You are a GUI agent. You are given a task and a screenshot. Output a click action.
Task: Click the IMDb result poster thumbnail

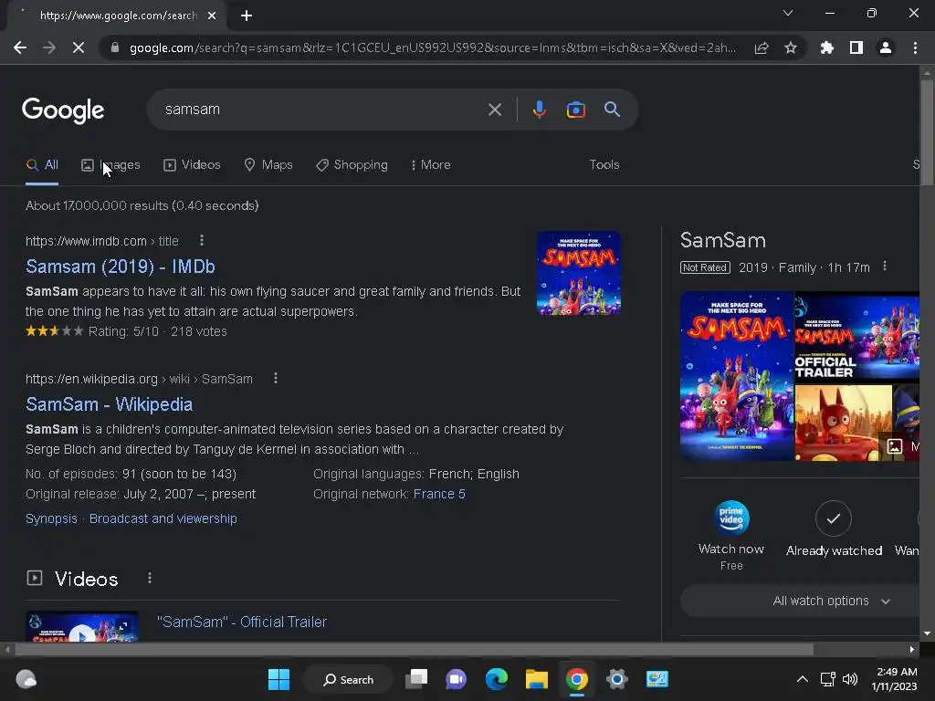click(579, 273)
